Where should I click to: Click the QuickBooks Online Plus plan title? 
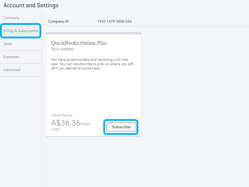pos(79,43)
